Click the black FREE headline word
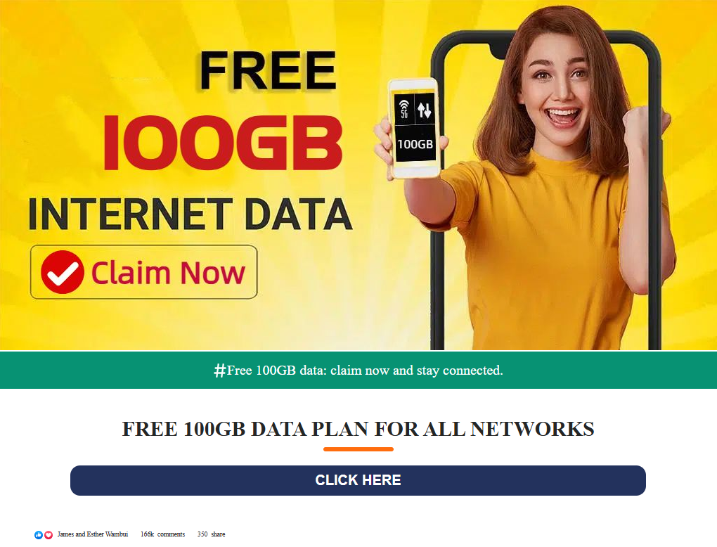 269,70
